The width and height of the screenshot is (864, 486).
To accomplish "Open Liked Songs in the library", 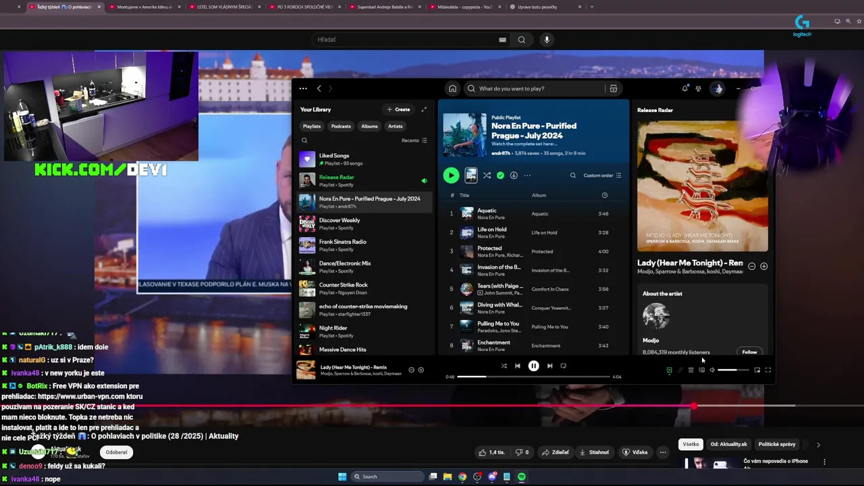I will click(x=364, y=159).
